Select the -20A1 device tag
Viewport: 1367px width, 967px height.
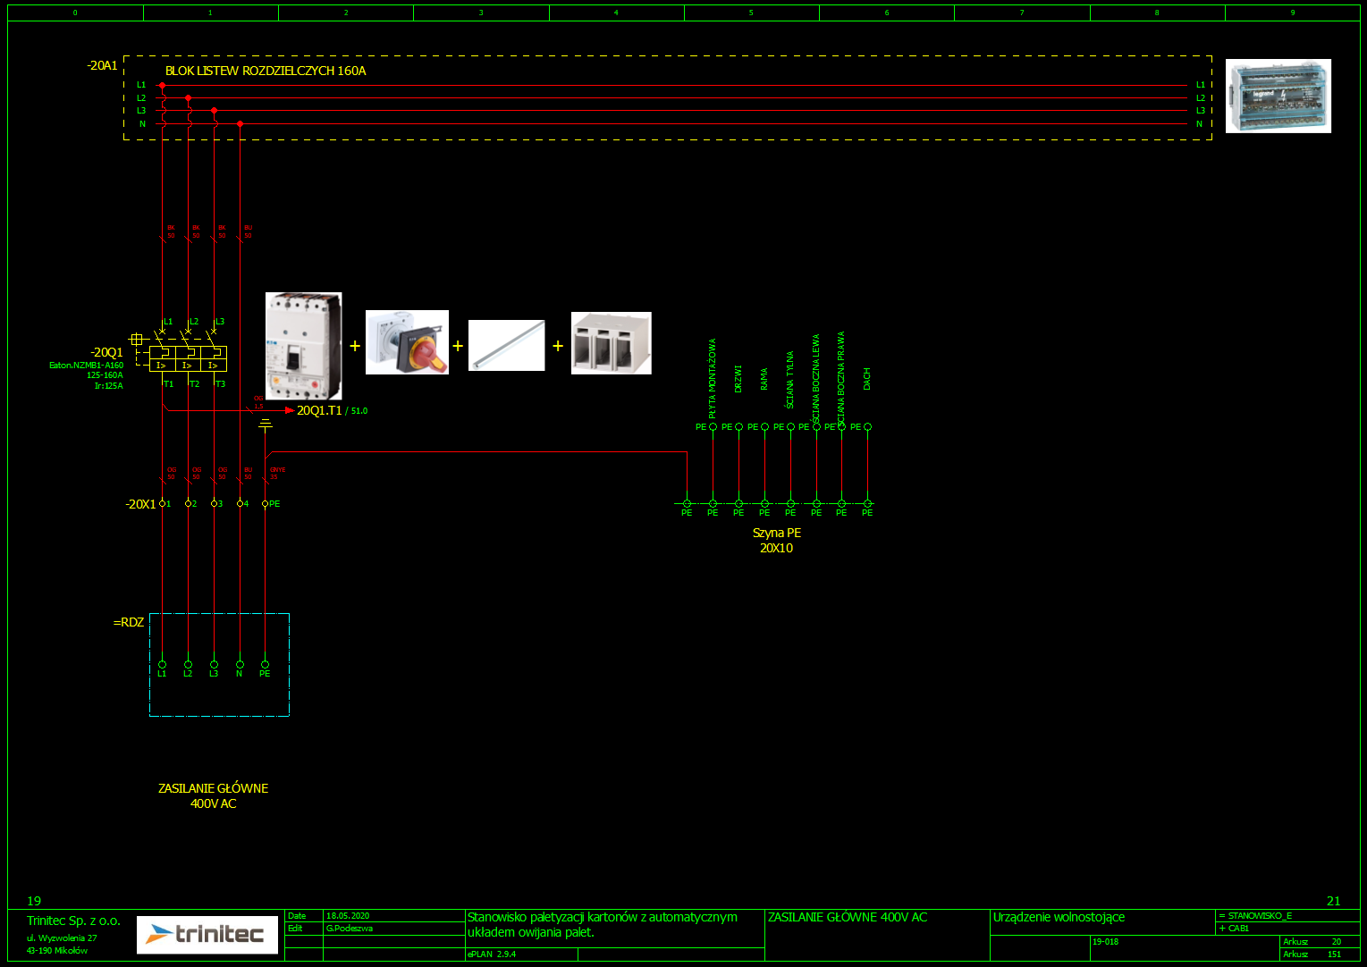point(102,65)
